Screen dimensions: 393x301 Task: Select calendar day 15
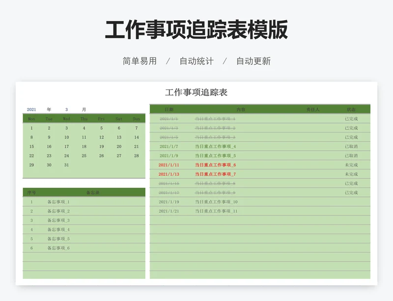tap(31, 147)
